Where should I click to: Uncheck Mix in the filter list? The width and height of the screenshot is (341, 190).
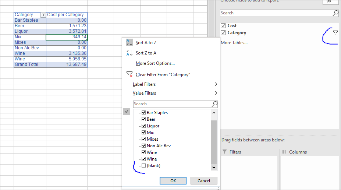[143, 132]
